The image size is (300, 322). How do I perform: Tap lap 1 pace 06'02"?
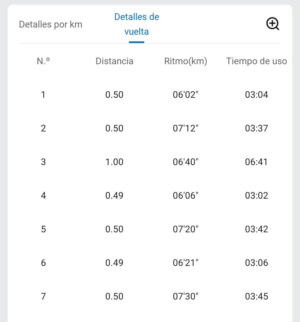pyautogui.click(x=186, y=95)
